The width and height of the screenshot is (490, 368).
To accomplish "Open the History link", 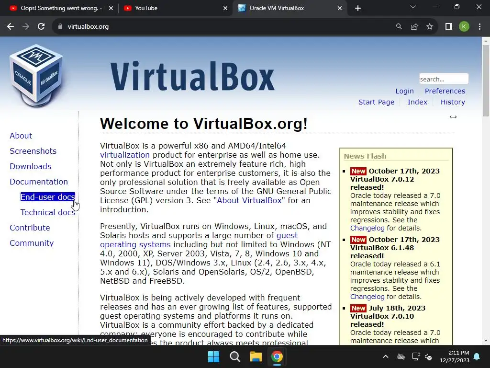I will click(x=453, y=102).
